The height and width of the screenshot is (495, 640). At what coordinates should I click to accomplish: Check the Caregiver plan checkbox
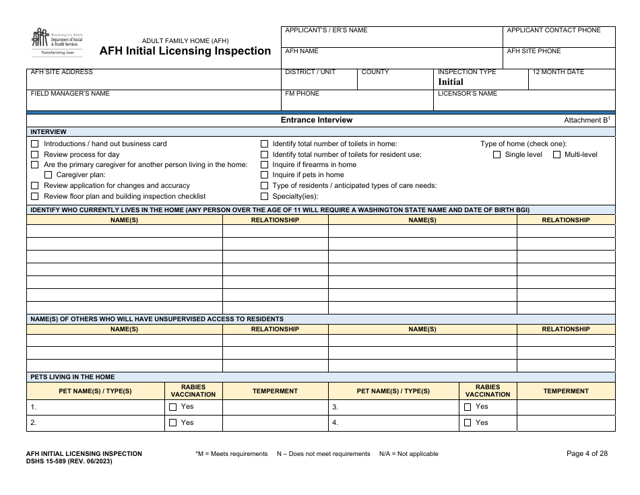point(48,174)
